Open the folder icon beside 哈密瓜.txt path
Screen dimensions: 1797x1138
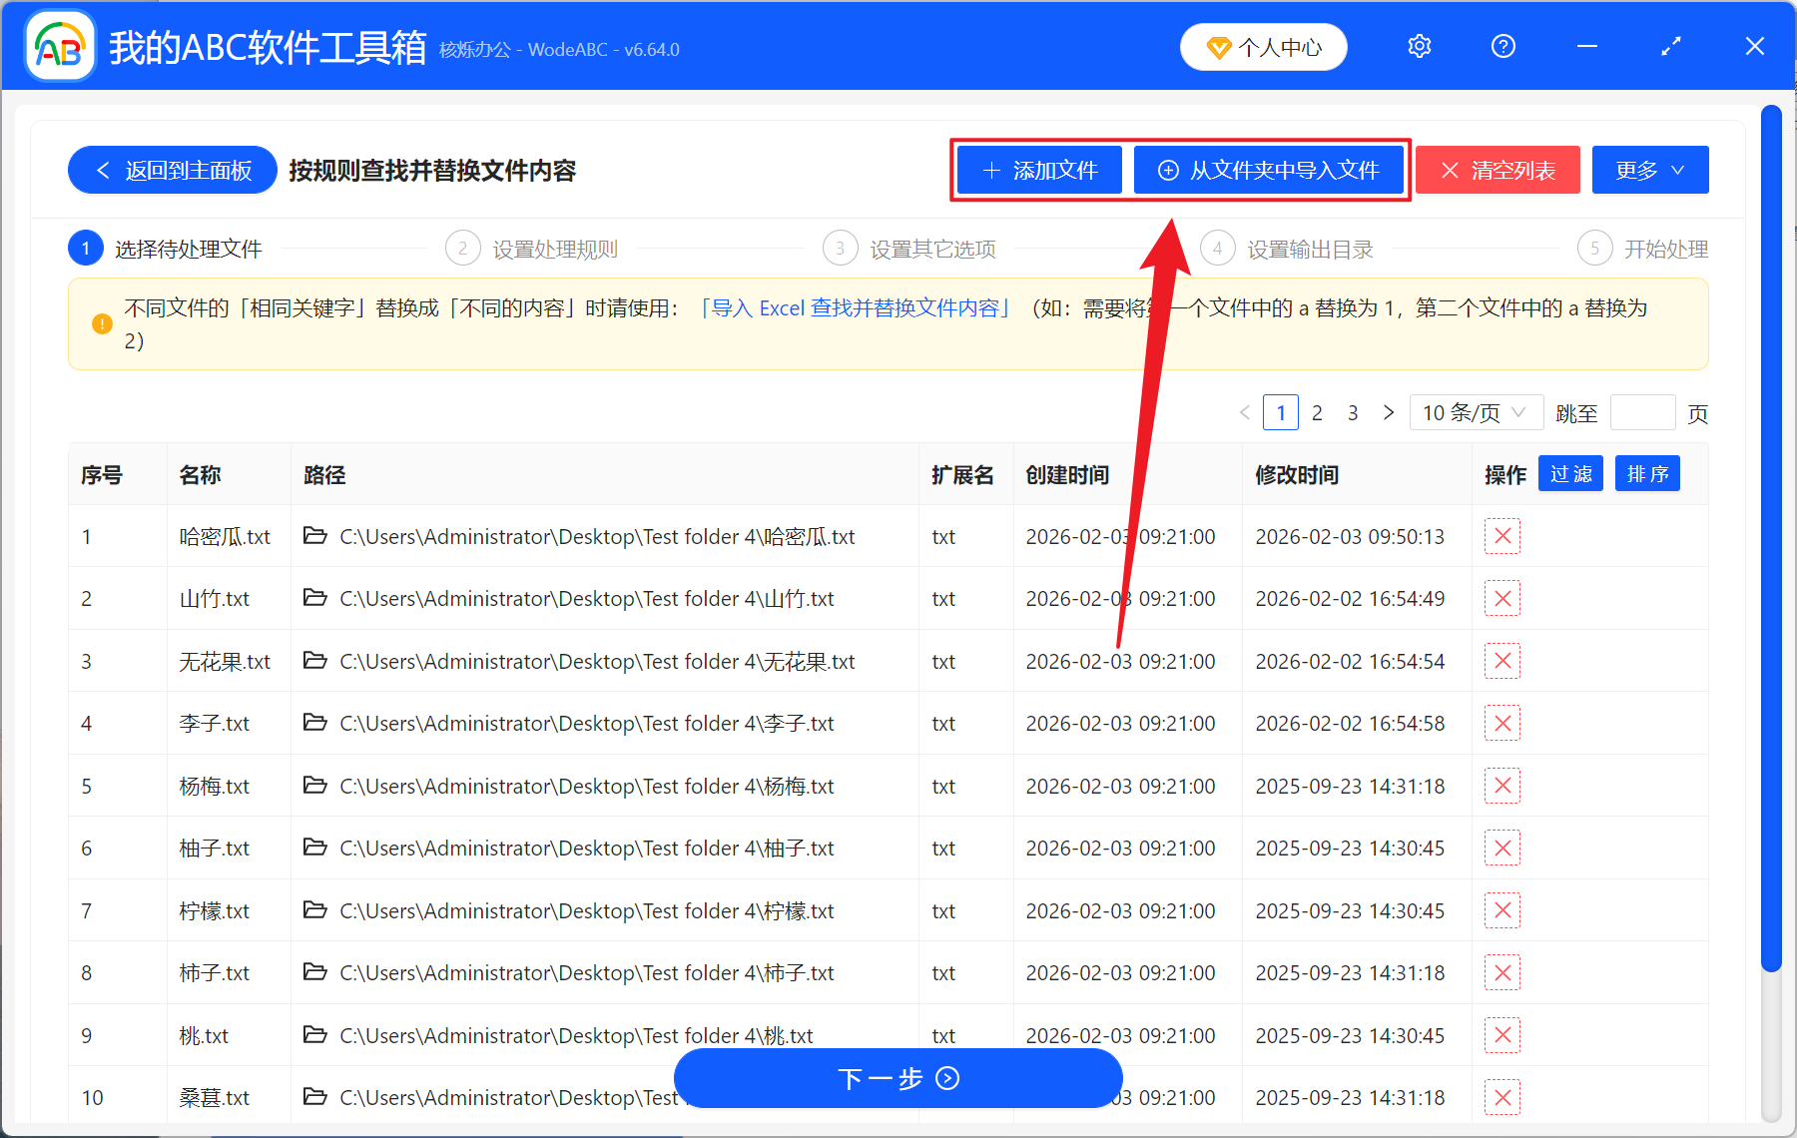click(313, 536)
